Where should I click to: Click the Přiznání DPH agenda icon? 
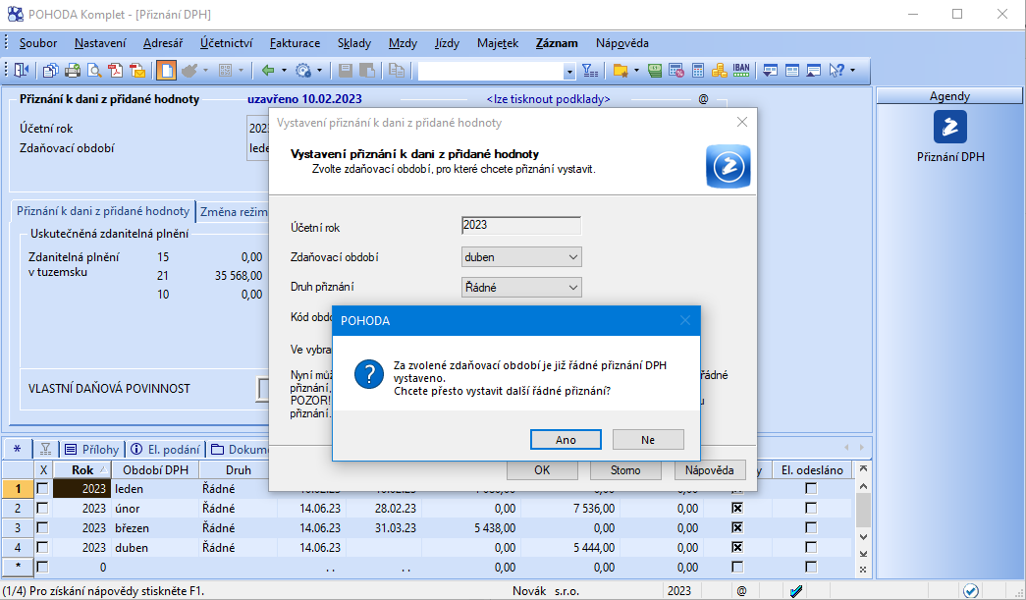tap(949, 128)
